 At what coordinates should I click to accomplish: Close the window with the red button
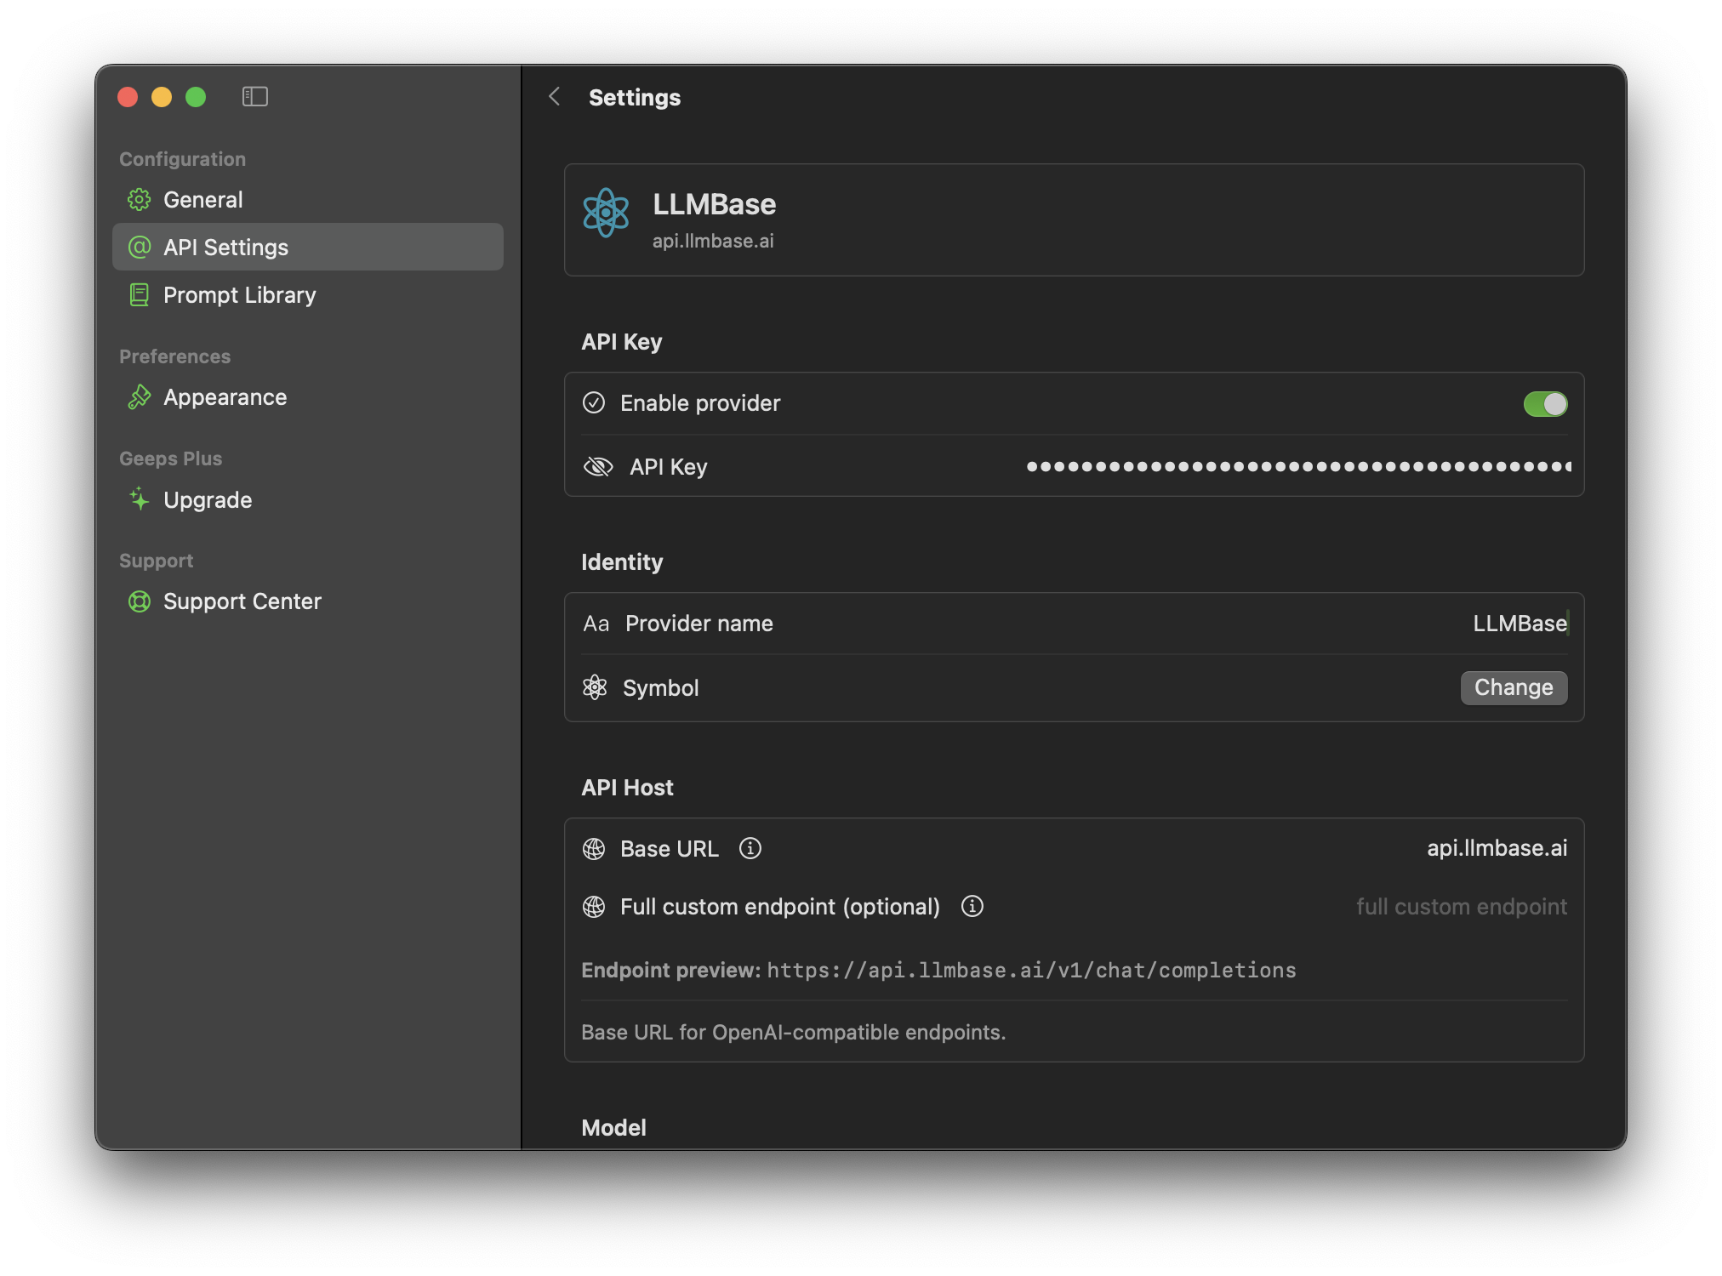(128, 97)
